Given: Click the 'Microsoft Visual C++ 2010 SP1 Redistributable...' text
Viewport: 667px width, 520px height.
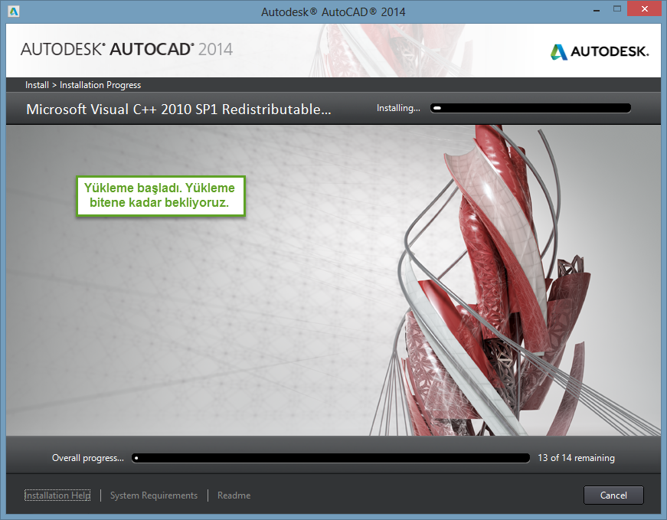Looking at the screenshot, I should pyautogui.click(x=178, y=110).
